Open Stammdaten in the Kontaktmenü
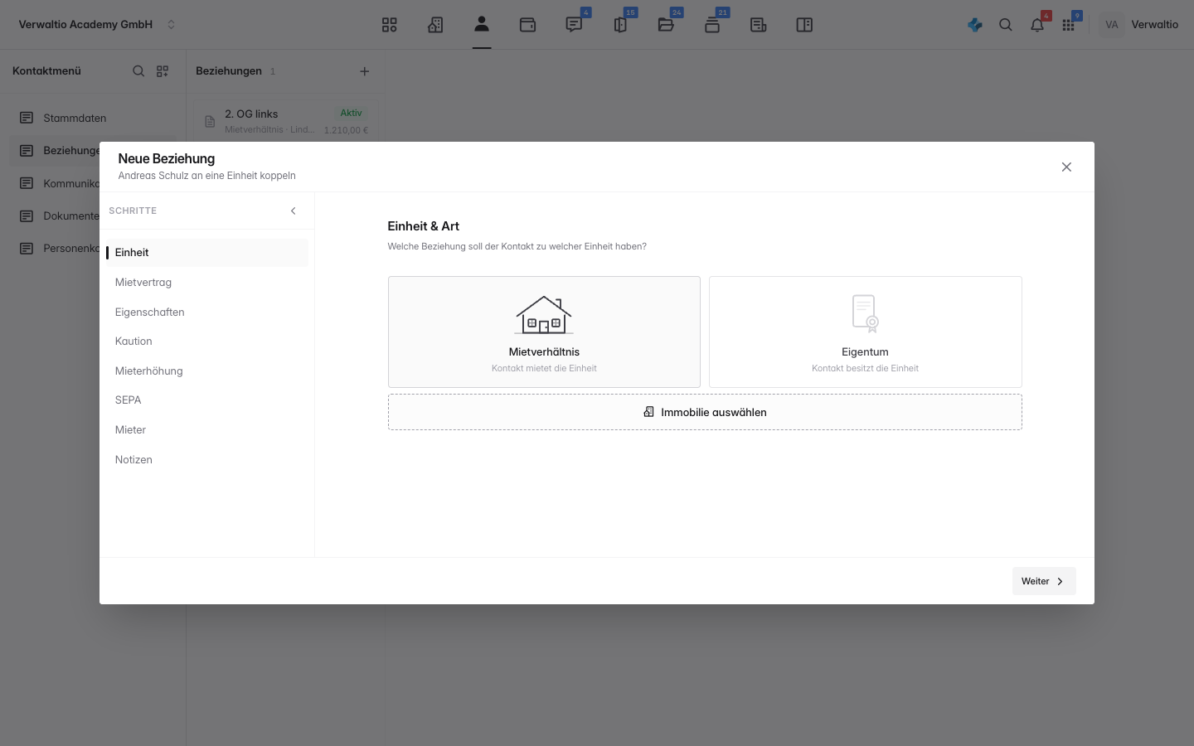1194x746 pixels. pos(93,119)
